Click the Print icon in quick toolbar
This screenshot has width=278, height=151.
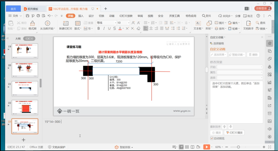[38, 16]
